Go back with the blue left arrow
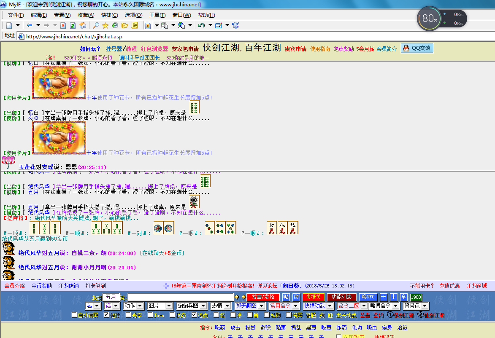The width and height of the screenshot is (495, 338). click(x=30, y=25)
